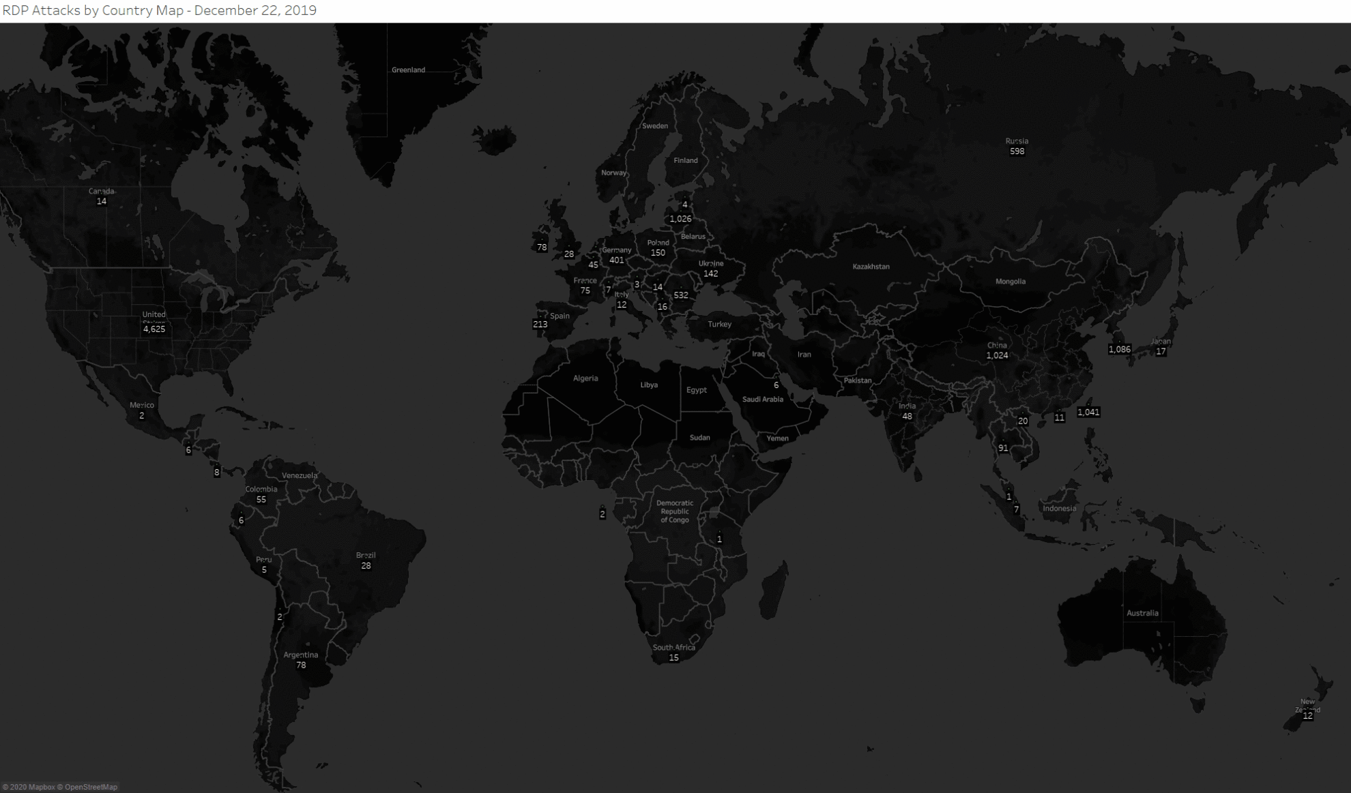Screen dimensions: 1351x793
Task: Click the 1,026 mark near Belarus
Action: point(681,219)
